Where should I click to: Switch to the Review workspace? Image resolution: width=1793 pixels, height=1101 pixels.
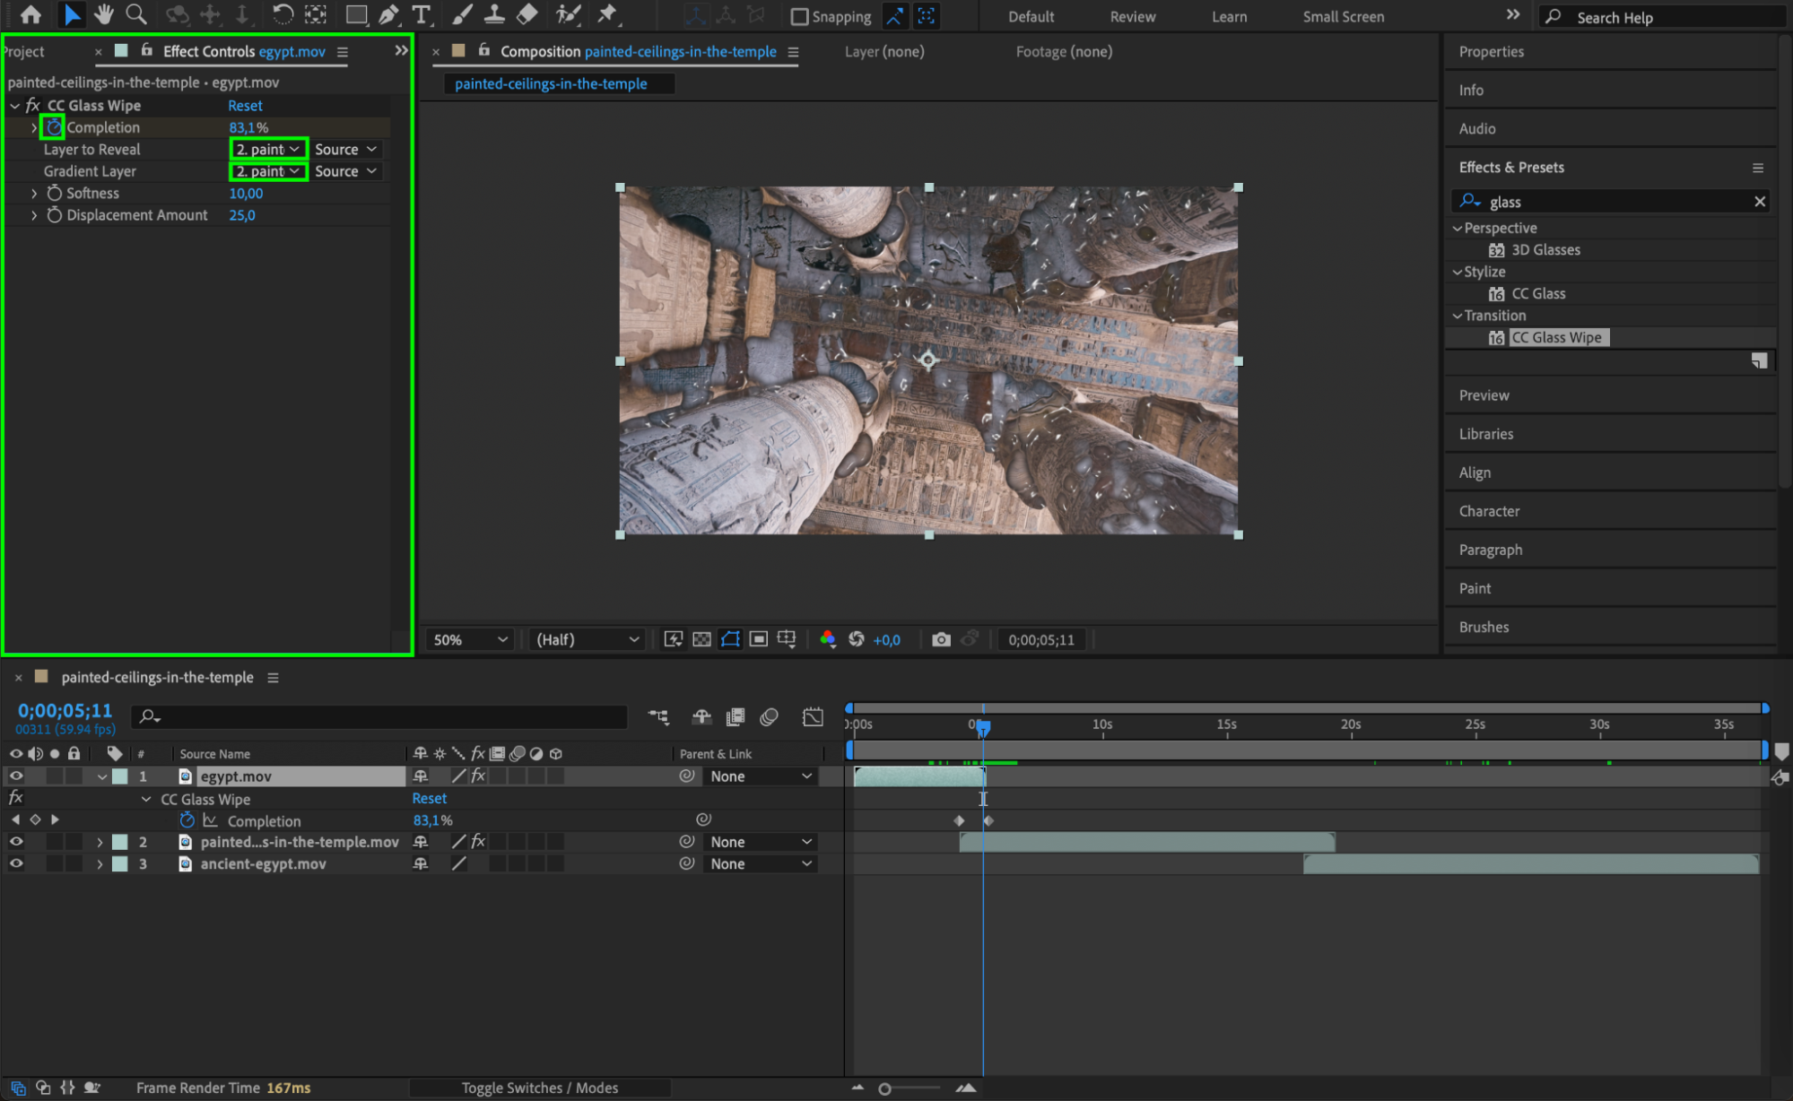[1132, 16]
